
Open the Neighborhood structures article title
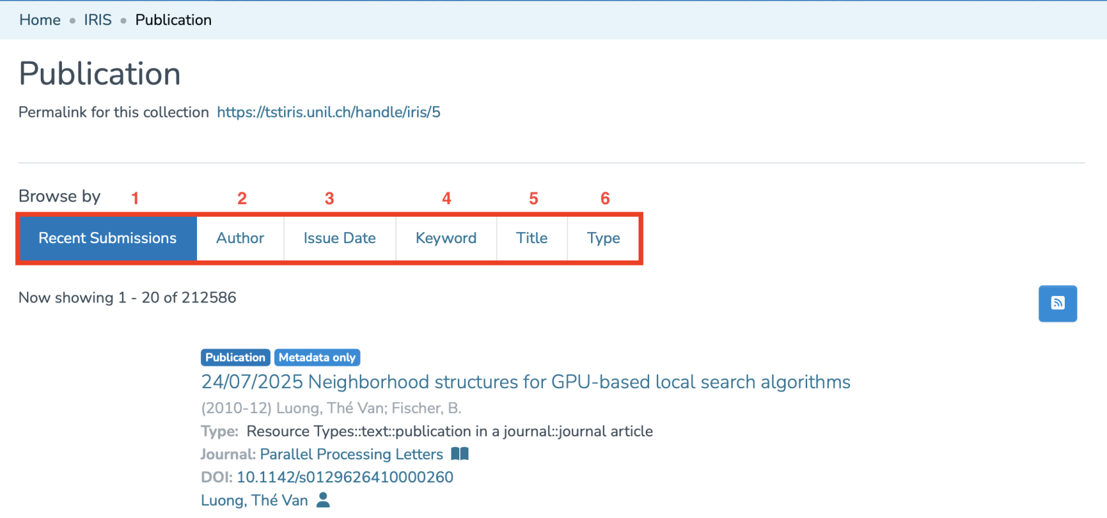coord(525,382)
